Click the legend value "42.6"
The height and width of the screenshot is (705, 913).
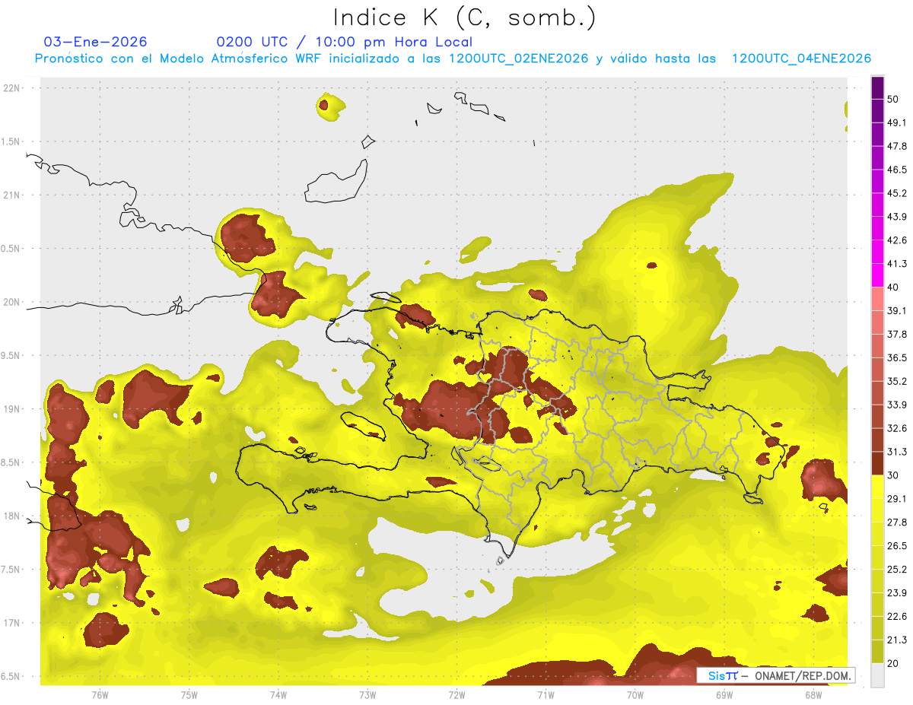(x=897, y=240)
